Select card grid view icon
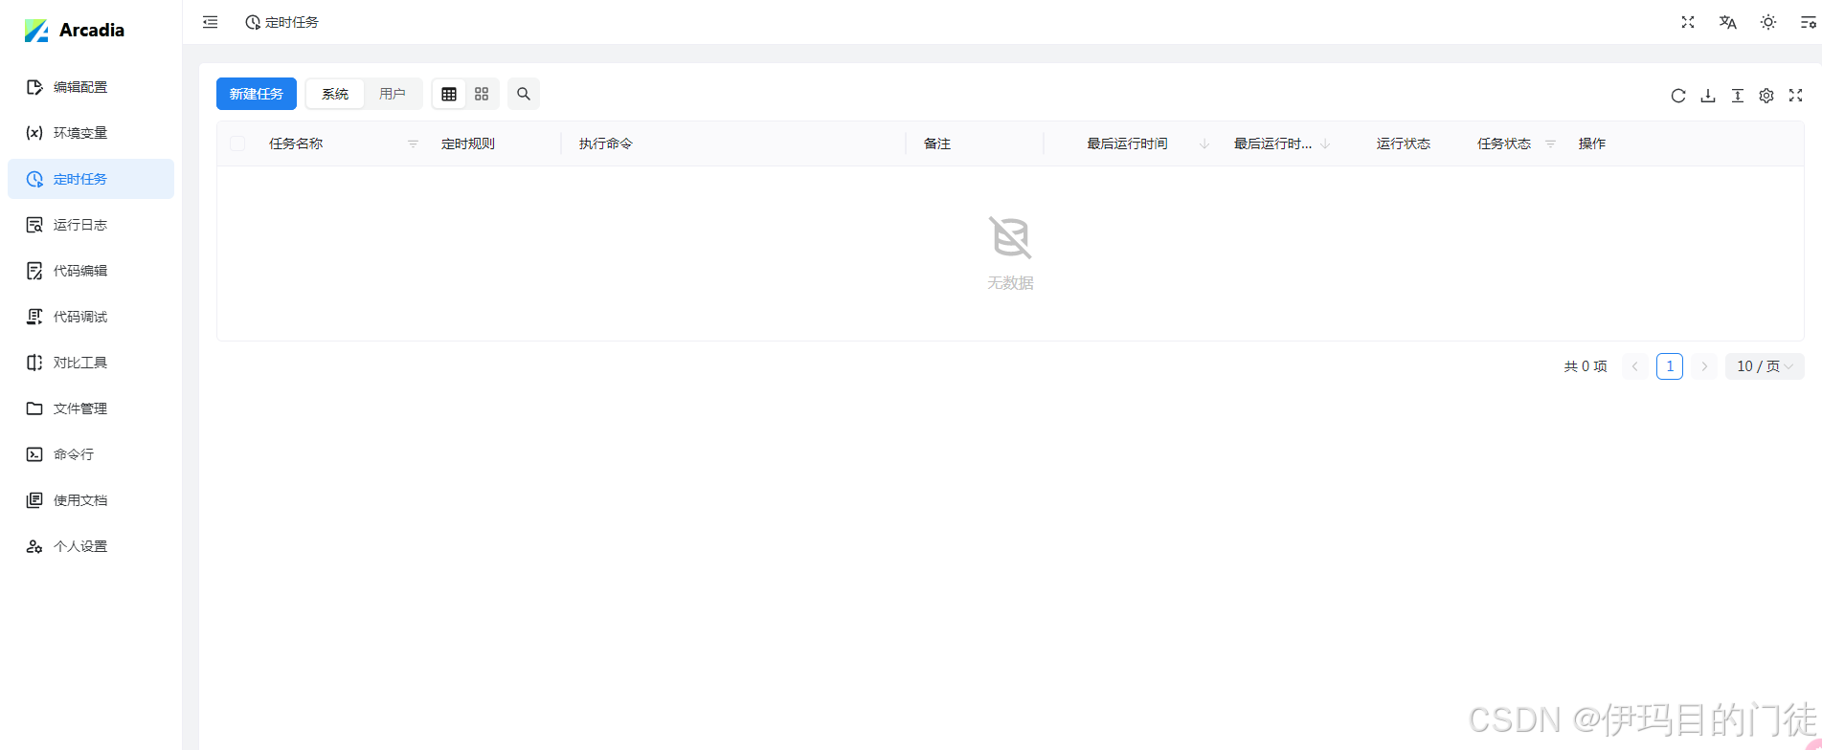Image resolution: width=1822 pixels, height=750 pixels. [x=482, y=94]
